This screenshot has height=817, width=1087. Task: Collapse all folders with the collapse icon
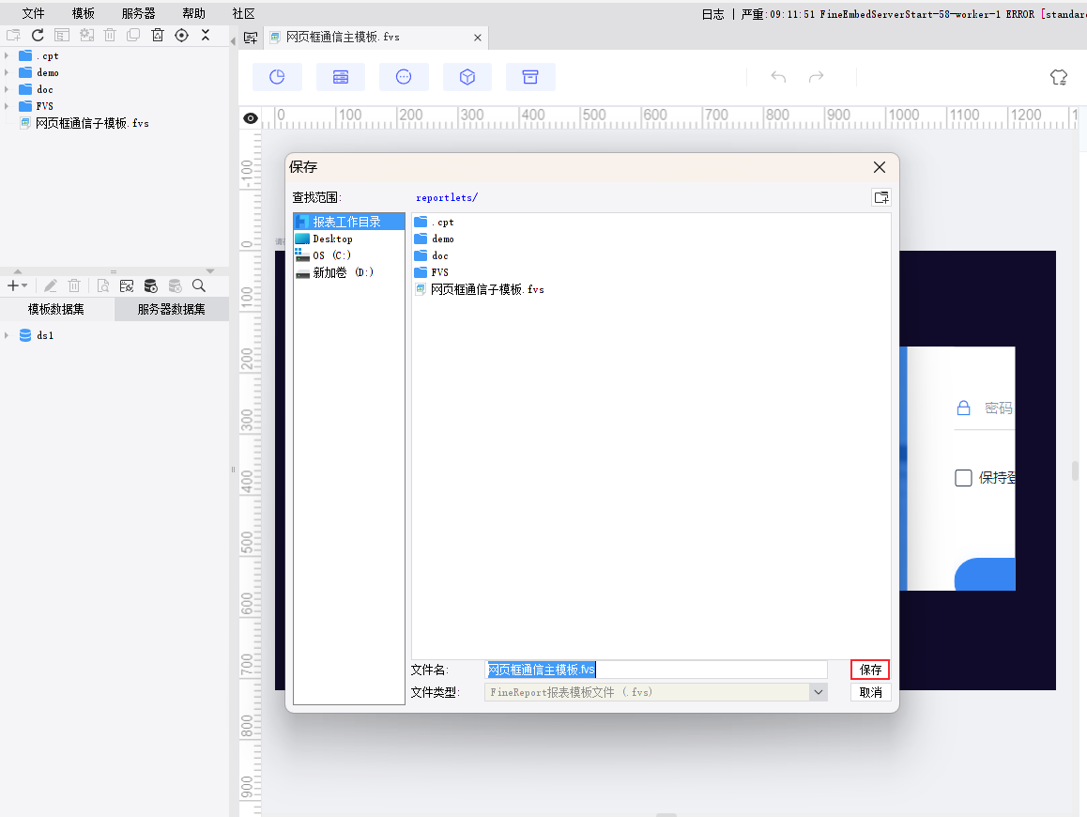coord(206,35)
